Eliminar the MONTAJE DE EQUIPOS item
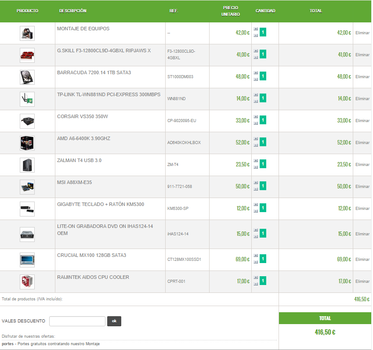 [x=362, y=33]
